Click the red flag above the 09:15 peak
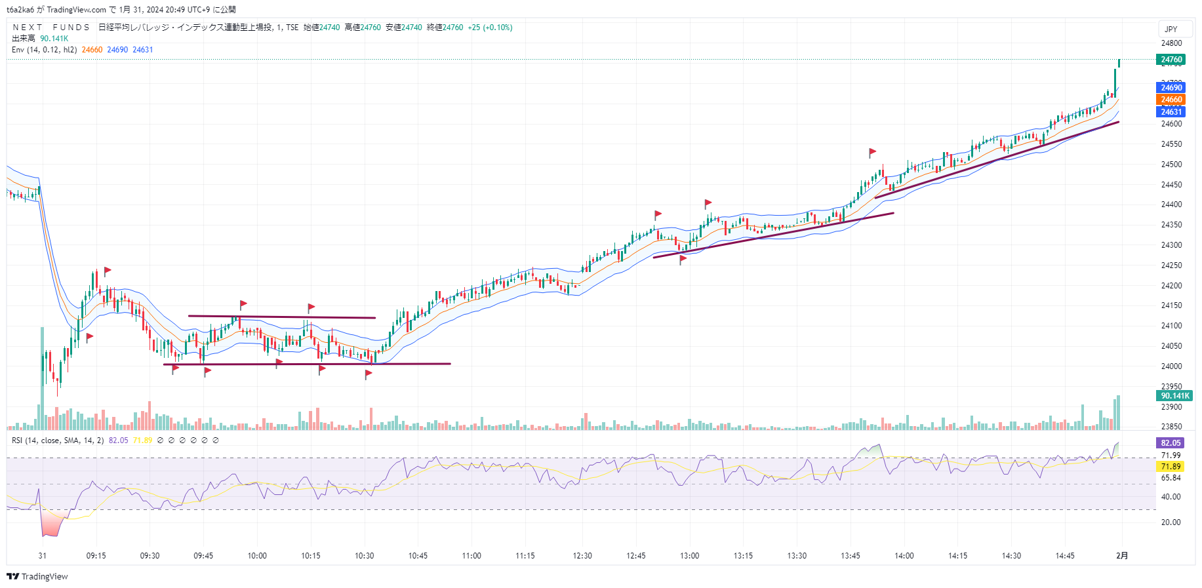 pyautogui.click(x=108, y=270)
